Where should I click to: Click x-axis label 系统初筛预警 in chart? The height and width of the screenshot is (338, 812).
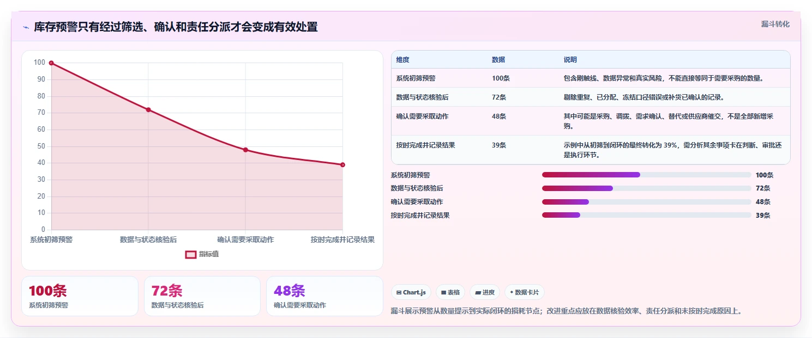[x=51, y=239]
